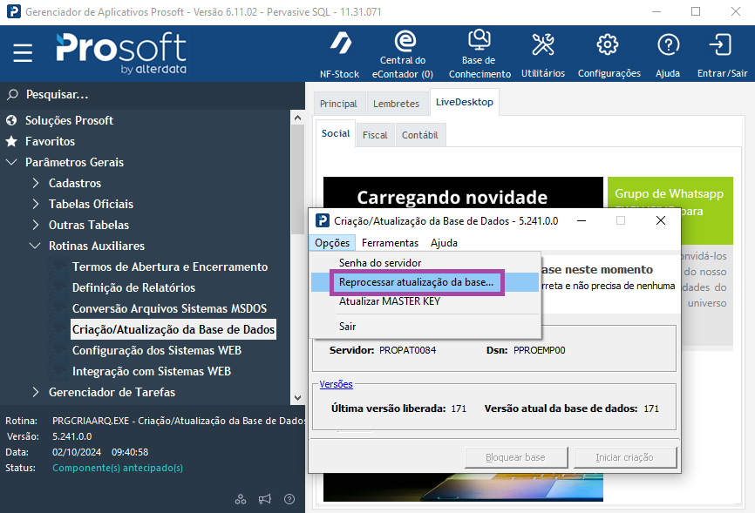Click the help circle icon at bottom
The image size is (755, 513).
click(x=289, y=499)
